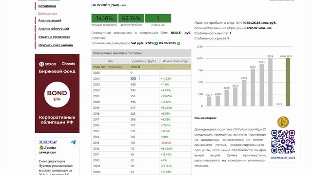Viewport: 312px width, 175px height.
Task: Open Анализ облигаций sidebar link
Action: point(54,29)
